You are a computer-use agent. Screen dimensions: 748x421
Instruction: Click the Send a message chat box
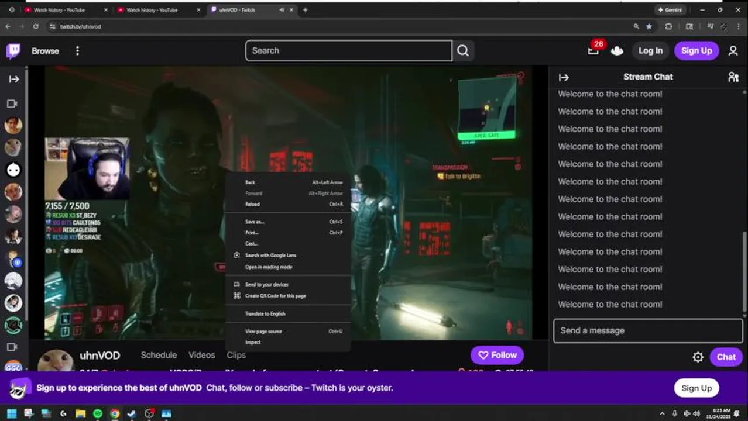(648, 330)
